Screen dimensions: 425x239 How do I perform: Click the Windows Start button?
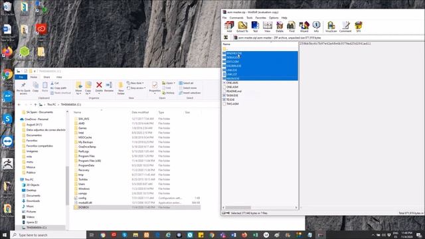(5, 235)
